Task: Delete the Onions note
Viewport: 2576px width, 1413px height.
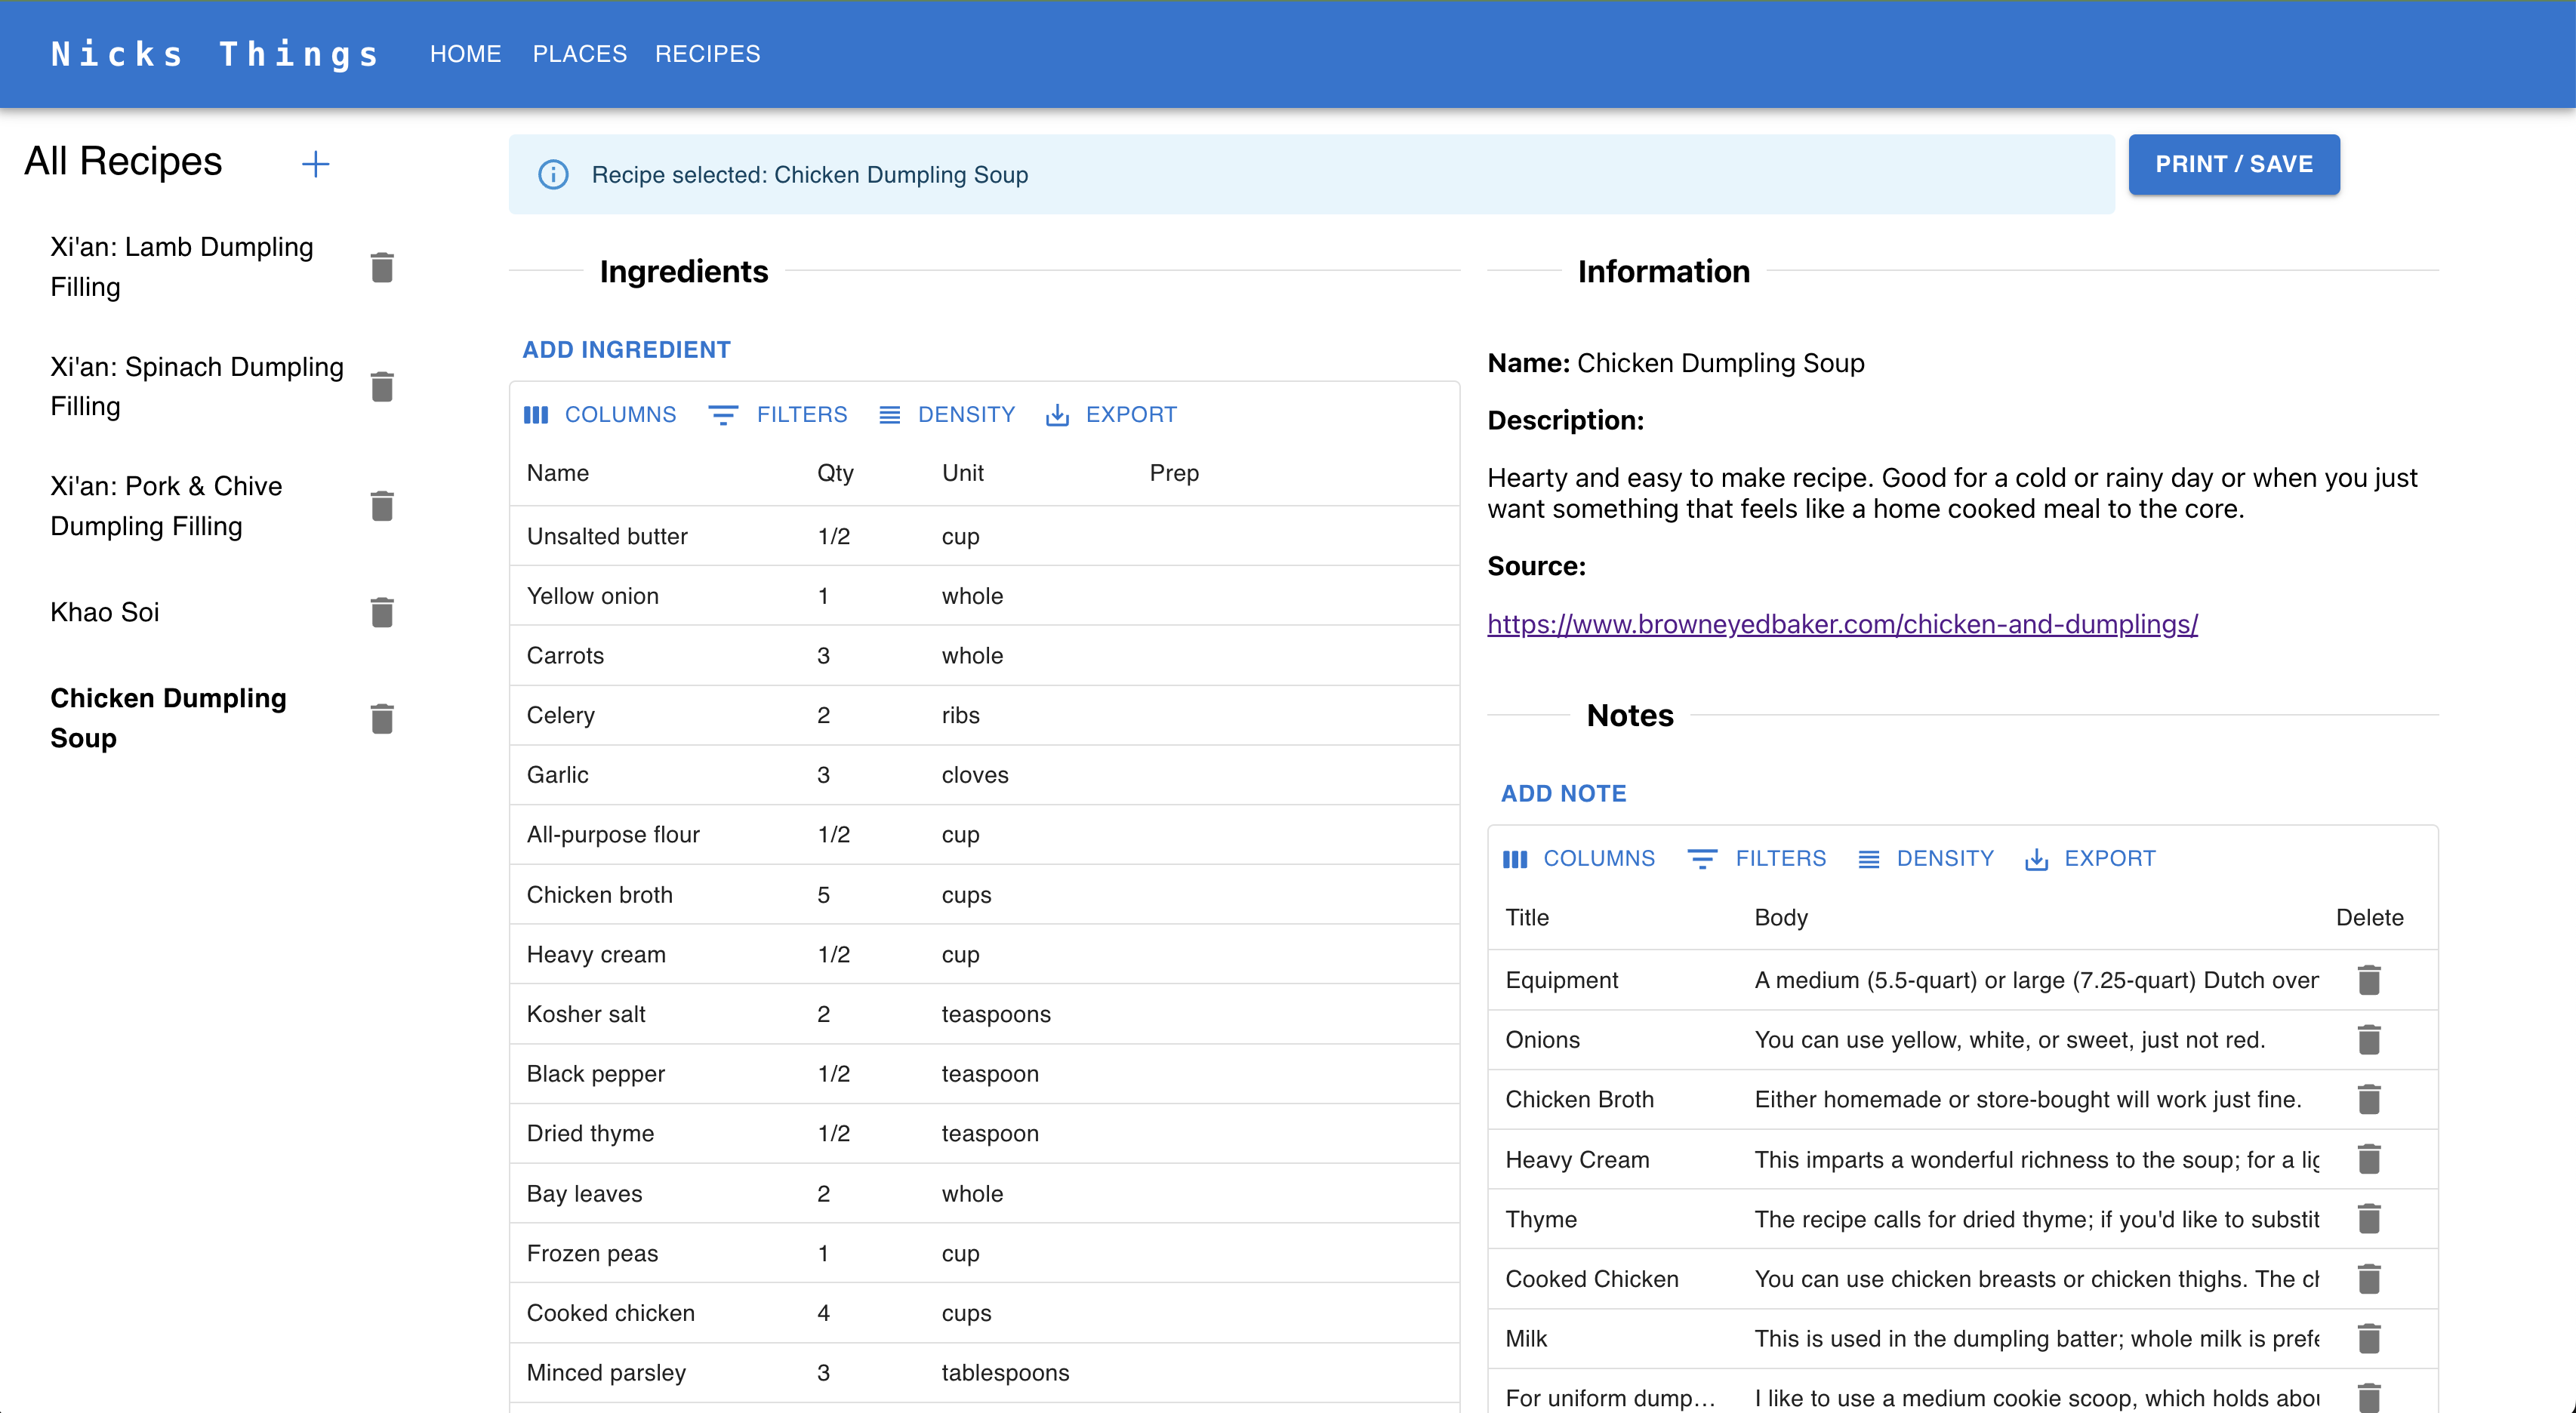Action: click(x=2368, y=1040)
